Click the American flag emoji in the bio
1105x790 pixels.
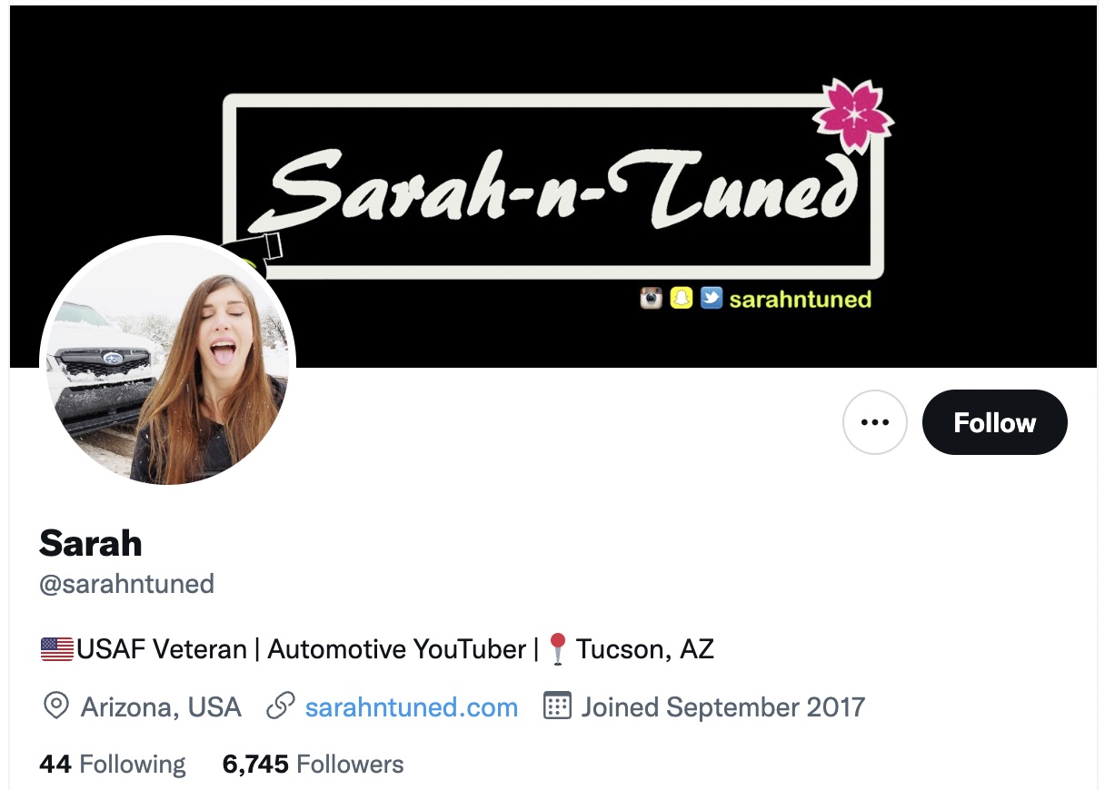(57, 649)
